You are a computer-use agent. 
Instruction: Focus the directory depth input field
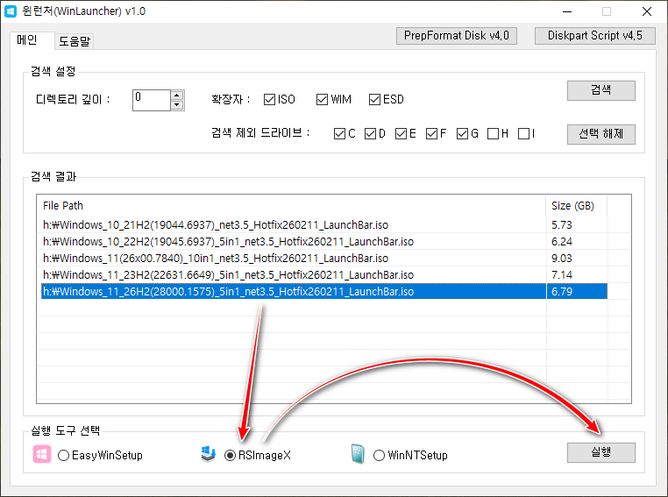pos(152,100)
